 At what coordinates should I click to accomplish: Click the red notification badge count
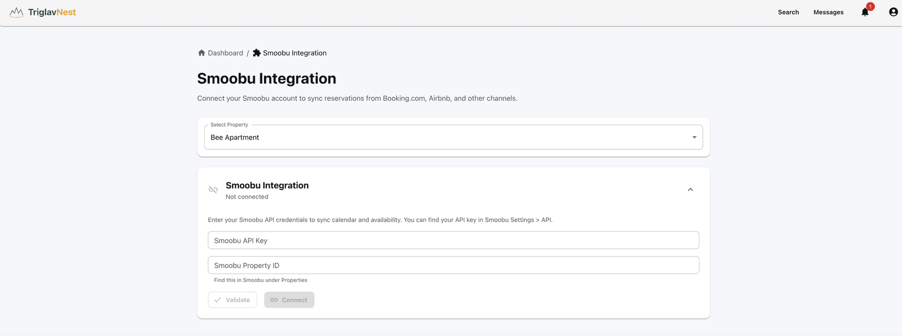pyautogui.click(x=870, y=7)
